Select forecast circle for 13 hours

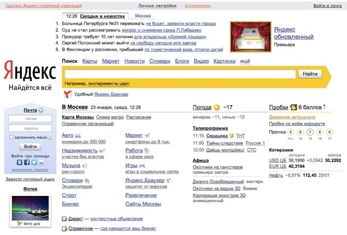pyautogui.click(x=290, y=132)
